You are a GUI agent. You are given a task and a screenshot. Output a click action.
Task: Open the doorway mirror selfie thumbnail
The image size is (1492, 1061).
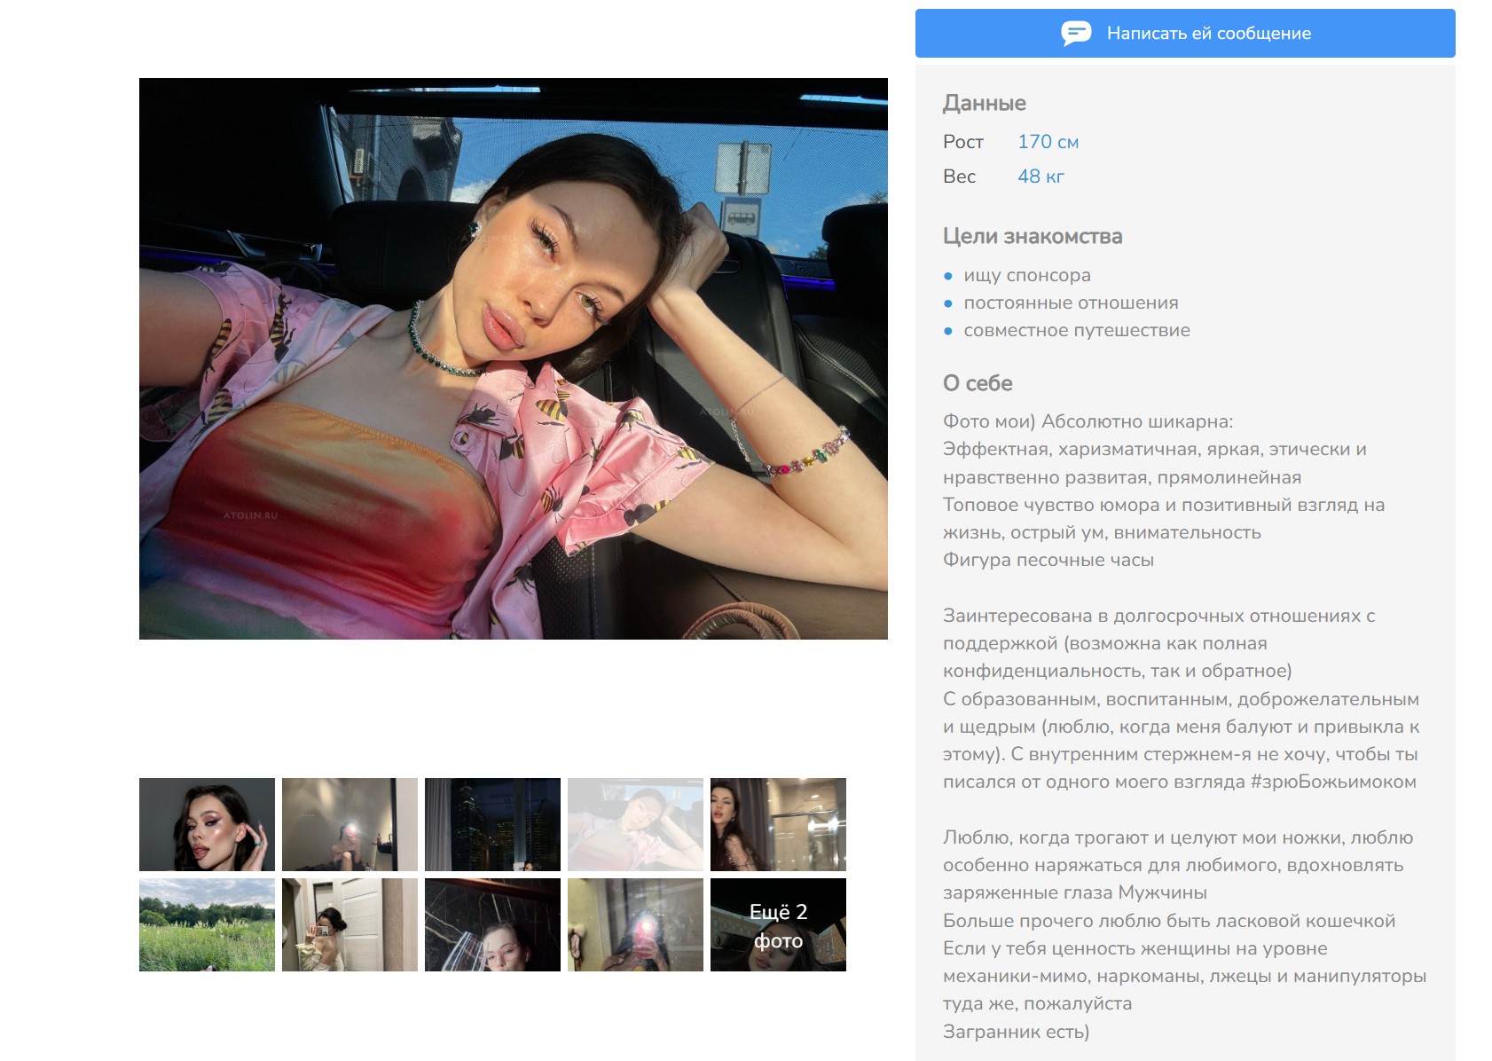click(349, 924)
